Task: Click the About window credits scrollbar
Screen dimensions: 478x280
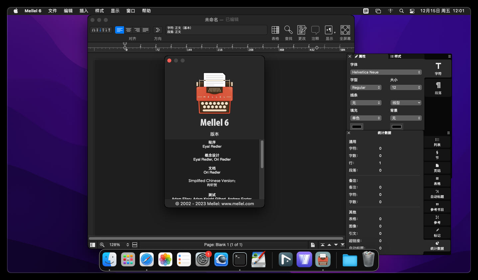Action: (x=262, y=154)
